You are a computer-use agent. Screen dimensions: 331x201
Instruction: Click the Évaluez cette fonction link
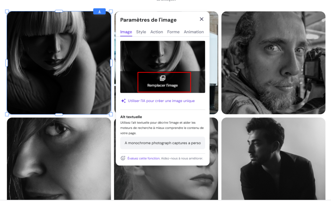(144, 158)
